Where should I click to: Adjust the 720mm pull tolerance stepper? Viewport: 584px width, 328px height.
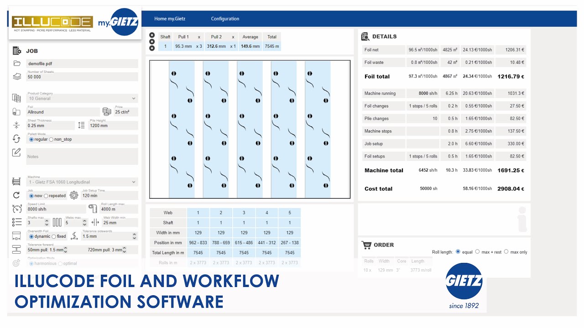pos(125,250)
